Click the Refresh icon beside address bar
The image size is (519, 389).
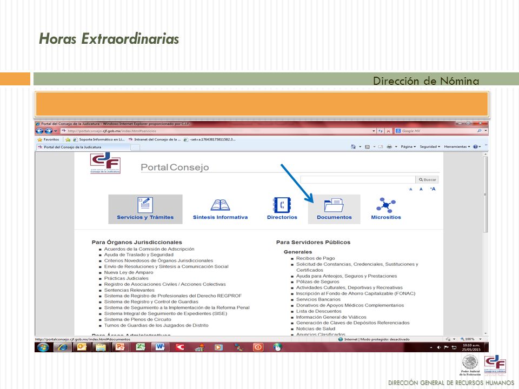tap(381, 131)
